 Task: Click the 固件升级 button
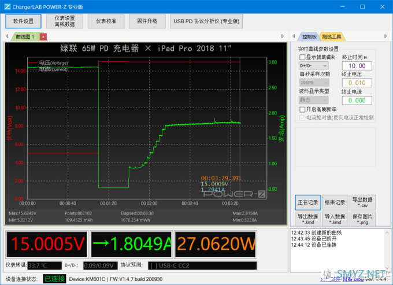click(x=147, y=21)
